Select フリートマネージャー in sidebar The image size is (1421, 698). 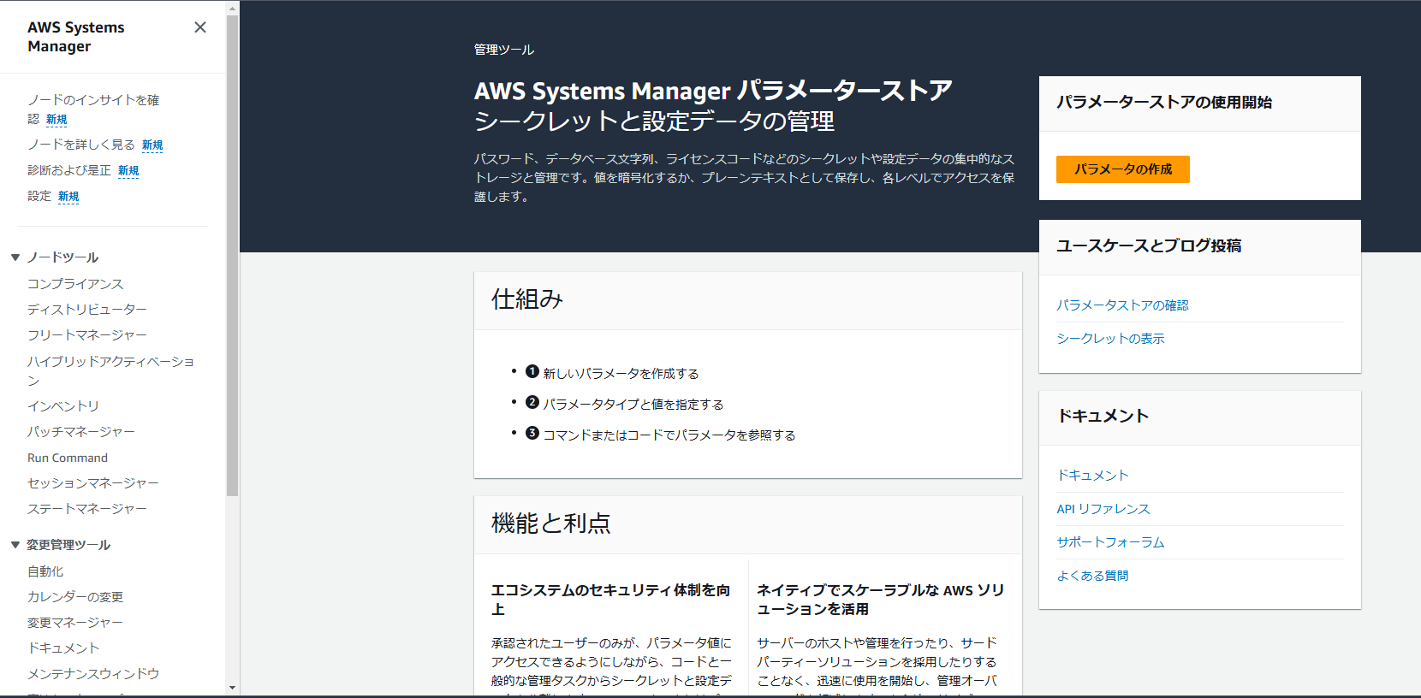click(87, 334)
